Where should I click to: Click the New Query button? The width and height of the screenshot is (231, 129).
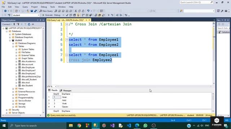tap(46, 11)
